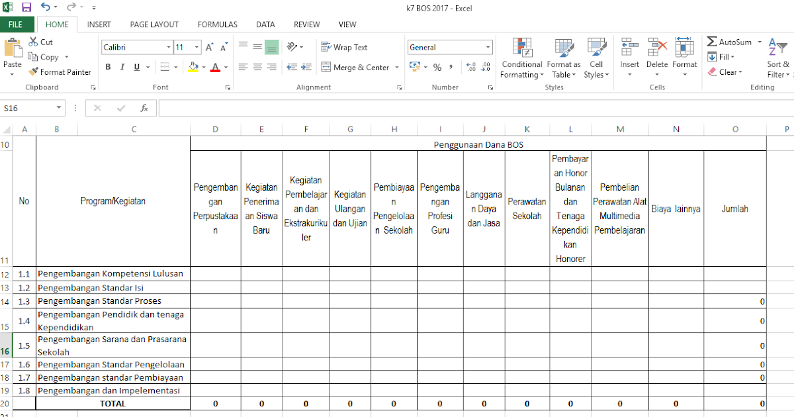Open Conditional Formatting menu

coord(522,58)
